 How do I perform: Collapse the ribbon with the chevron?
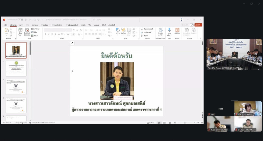coord(201,38)
